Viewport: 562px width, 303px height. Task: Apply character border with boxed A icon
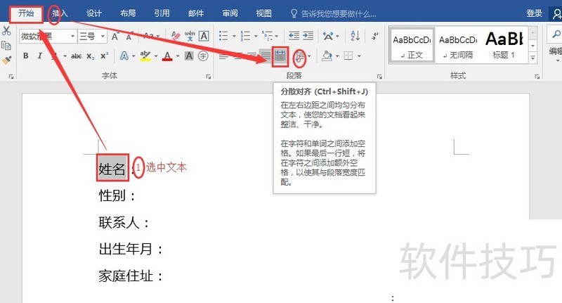[x=204, y=36]
